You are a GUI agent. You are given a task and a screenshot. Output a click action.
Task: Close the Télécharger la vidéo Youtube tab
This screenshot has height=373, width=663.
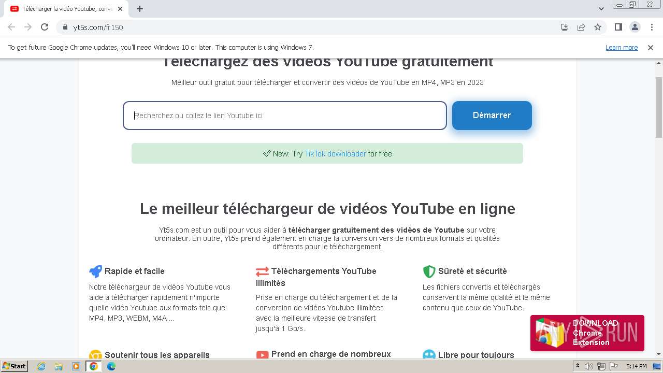point(120,9)
